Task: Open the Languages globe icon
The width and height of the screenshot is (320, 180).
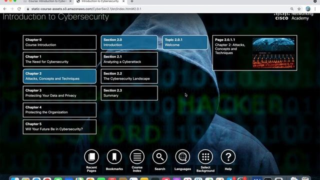Action: pyautogui.click(x=182, y=156)
